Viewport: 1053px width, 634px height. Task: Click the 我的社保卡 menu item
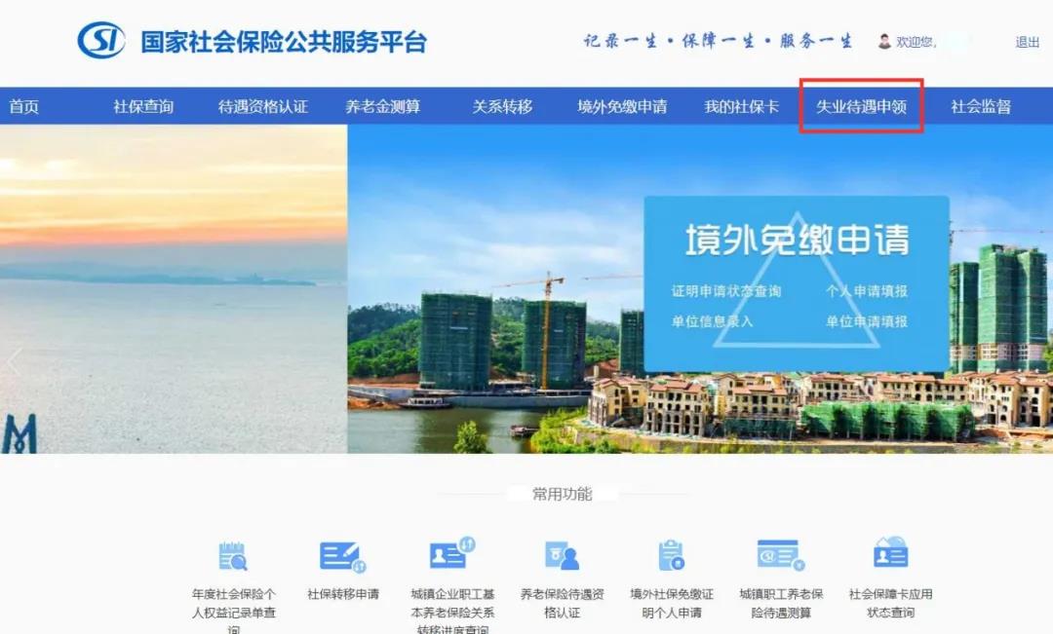(x=741, y=107)
